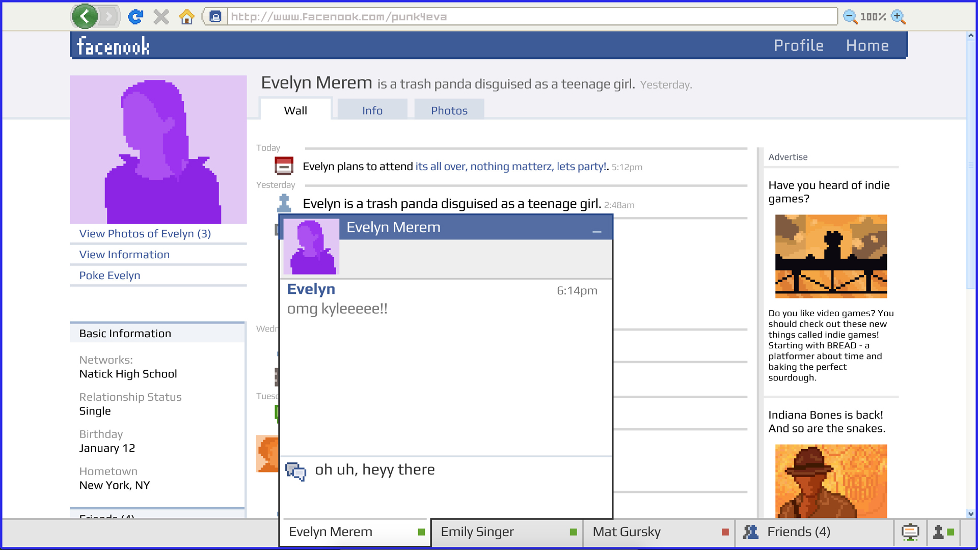The width and height of the screenshot is (978, 550).
Task: Open the Wall tab on Evelyn's profile
Action: point(295,110)
